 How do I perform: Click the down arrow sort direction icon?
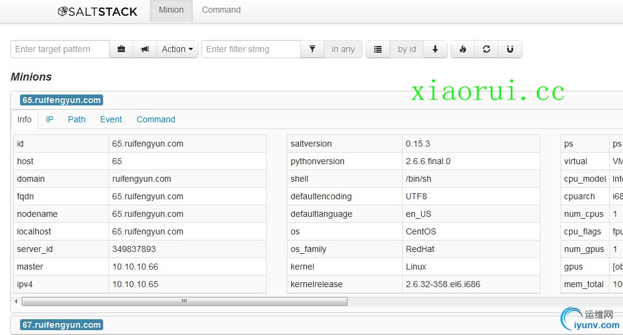click(x=435, y=49)
